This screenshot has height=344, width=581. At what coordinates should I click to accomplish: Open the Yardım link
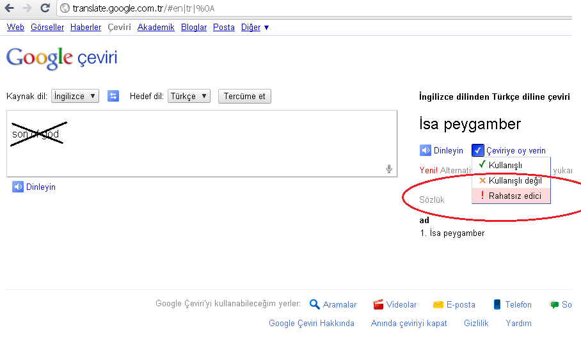518,323
